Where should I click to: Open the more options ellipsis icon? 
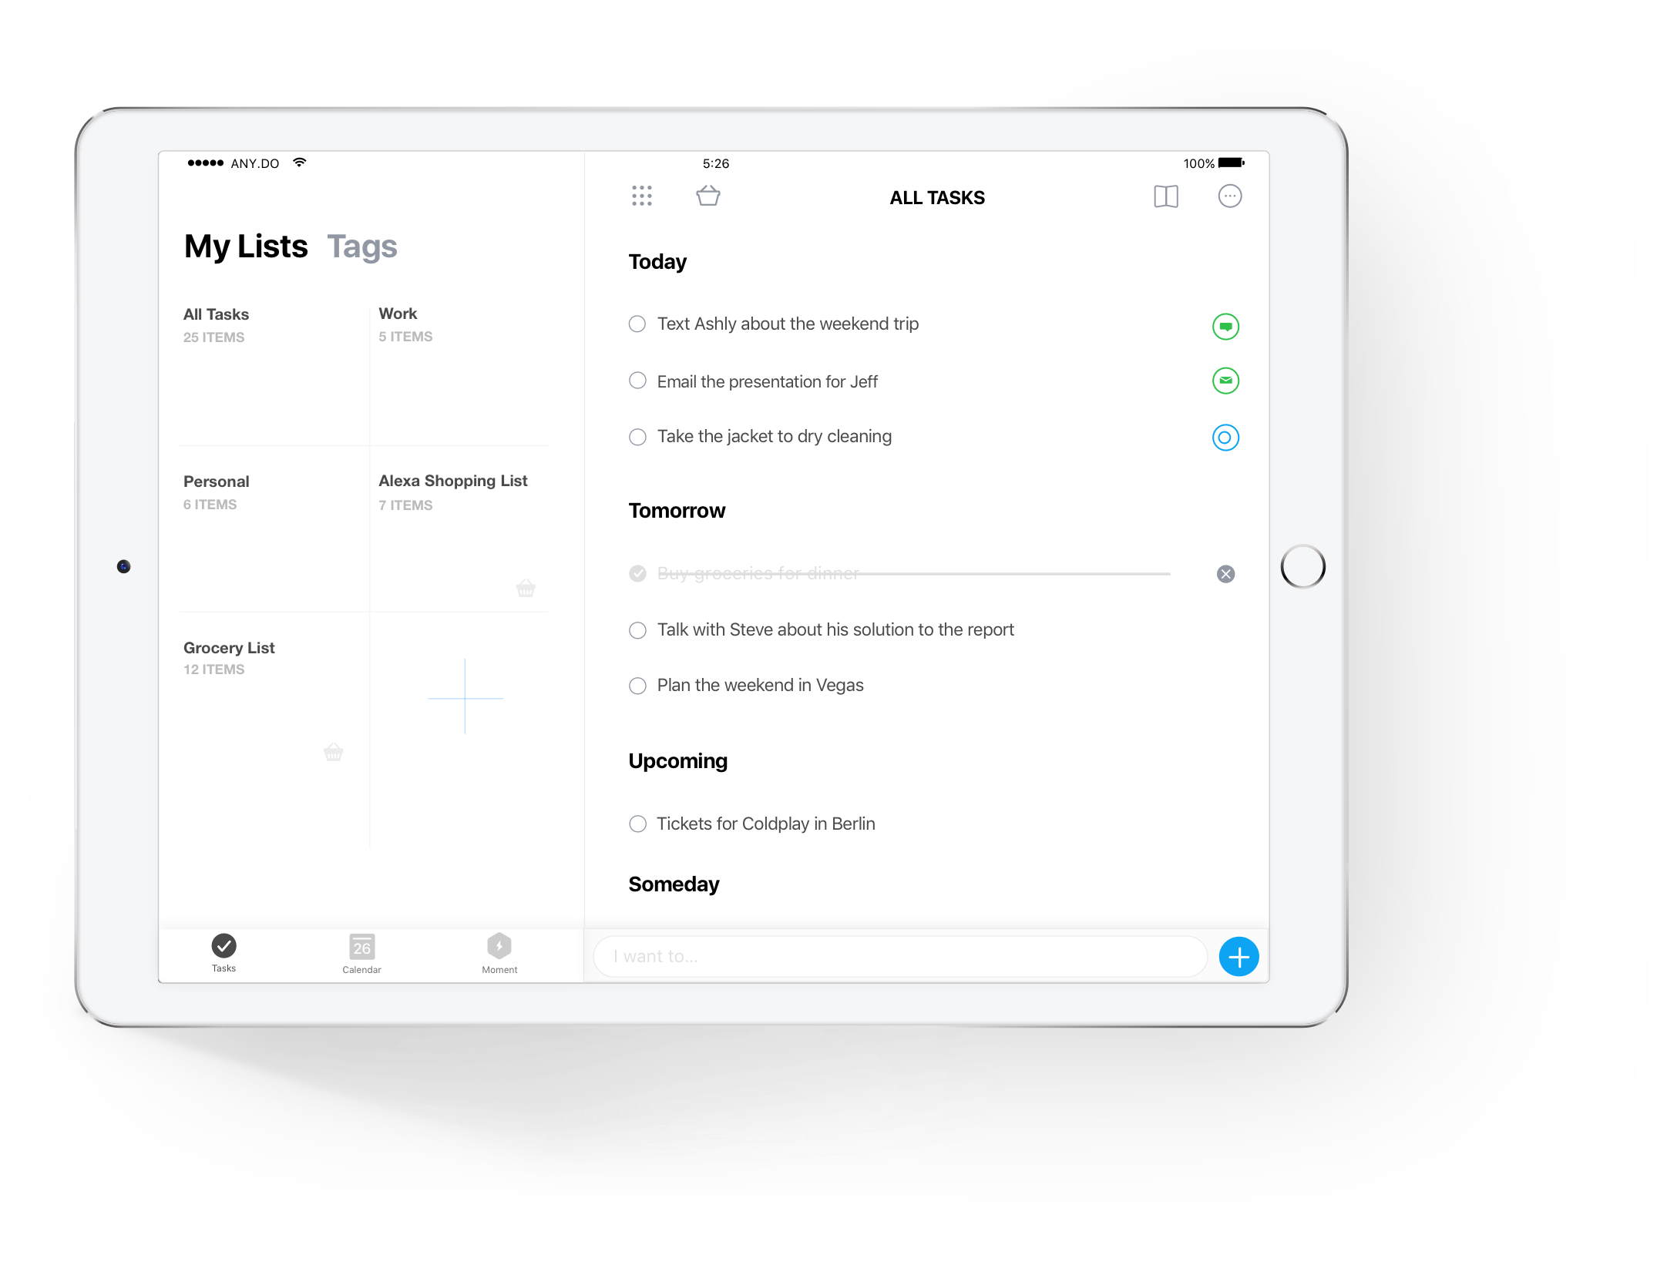coord(1229,196)
